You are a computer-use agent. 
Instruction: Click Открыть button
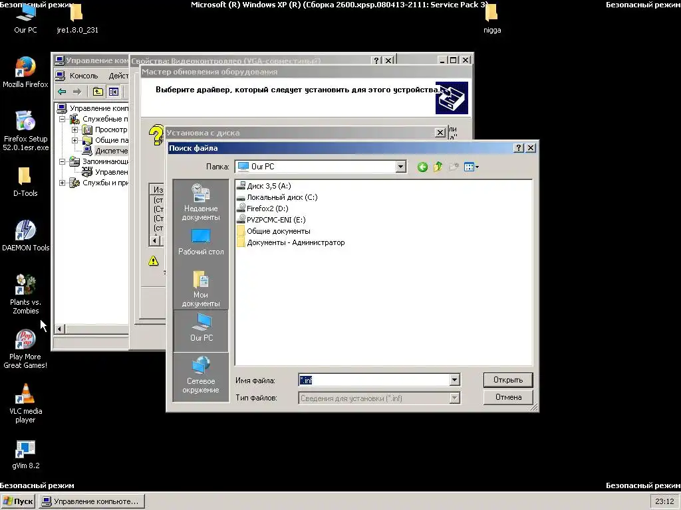click(x=507, y=380)
